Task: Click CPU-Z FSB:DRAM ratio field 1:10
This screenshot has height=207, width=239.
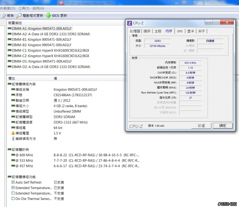Action: point(190,68)
